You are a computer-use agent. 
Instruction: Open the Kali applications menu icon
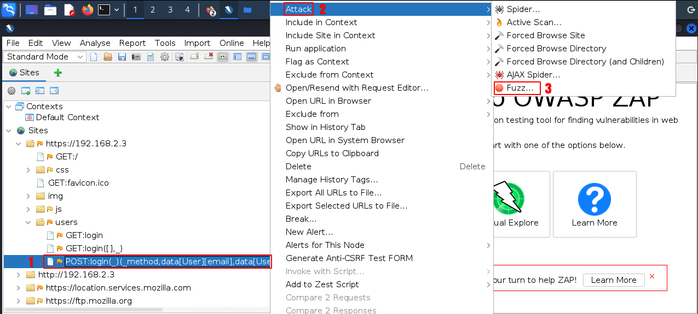(9, 9)
